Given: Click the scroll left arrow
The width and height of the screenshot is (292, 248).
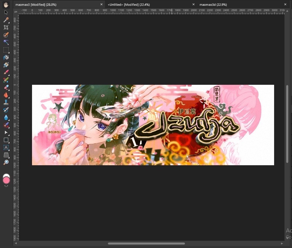Looking at the screenshot, I should [16, 244].
